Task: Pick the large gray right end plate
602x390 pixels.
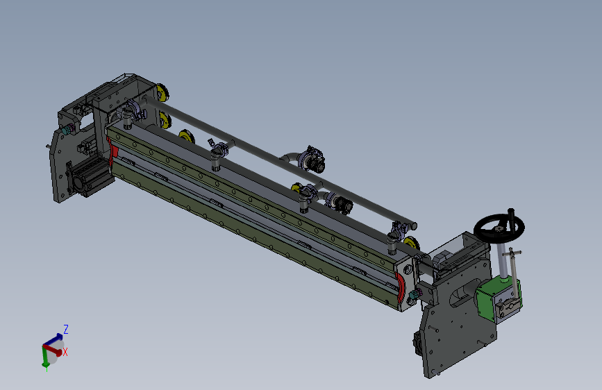Action: (x=457, y=320)
